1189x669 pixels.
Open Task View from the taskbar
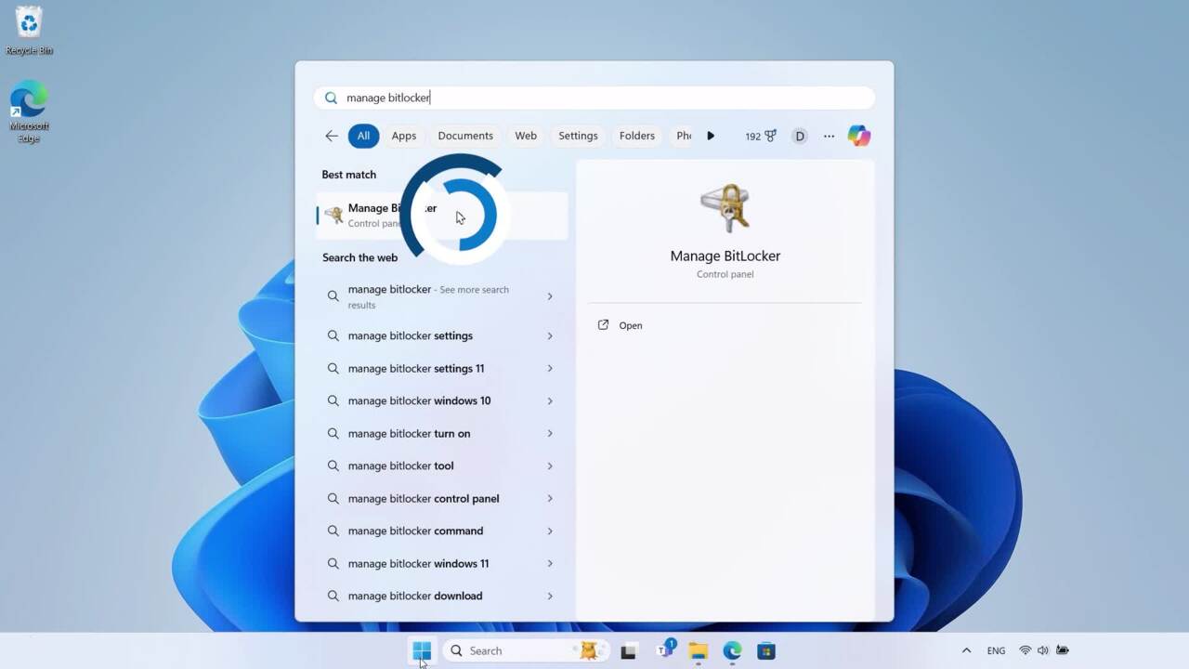629,650
